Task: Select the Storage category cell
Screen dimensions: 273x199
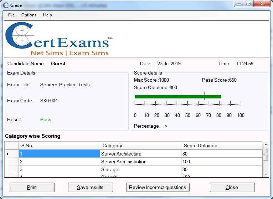Action: (x=140, y=169)
